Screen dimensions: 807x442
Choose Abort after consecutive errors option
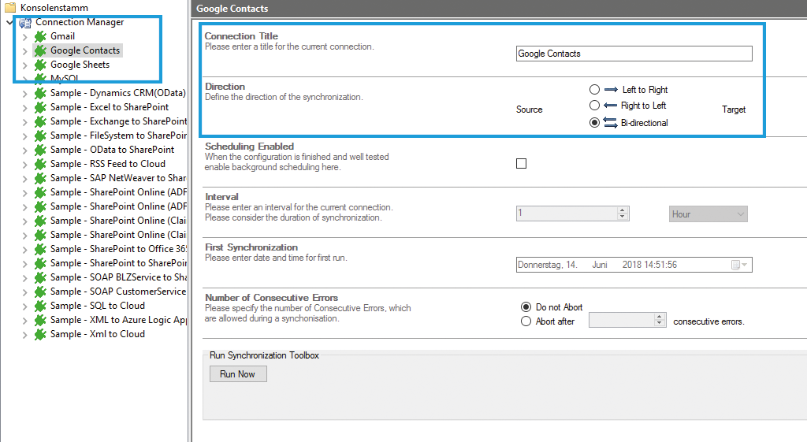coord(526,321)
